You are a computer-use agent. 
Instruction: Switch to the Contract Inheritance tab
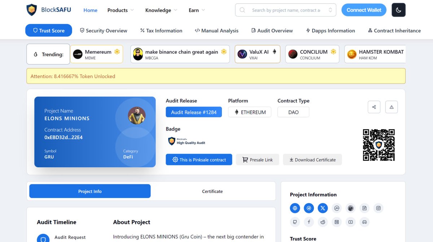394,31
